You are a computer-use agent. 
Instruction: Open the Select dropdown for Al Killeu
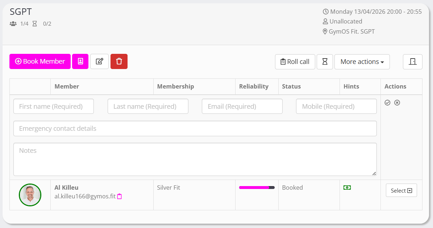click(401, 190)
